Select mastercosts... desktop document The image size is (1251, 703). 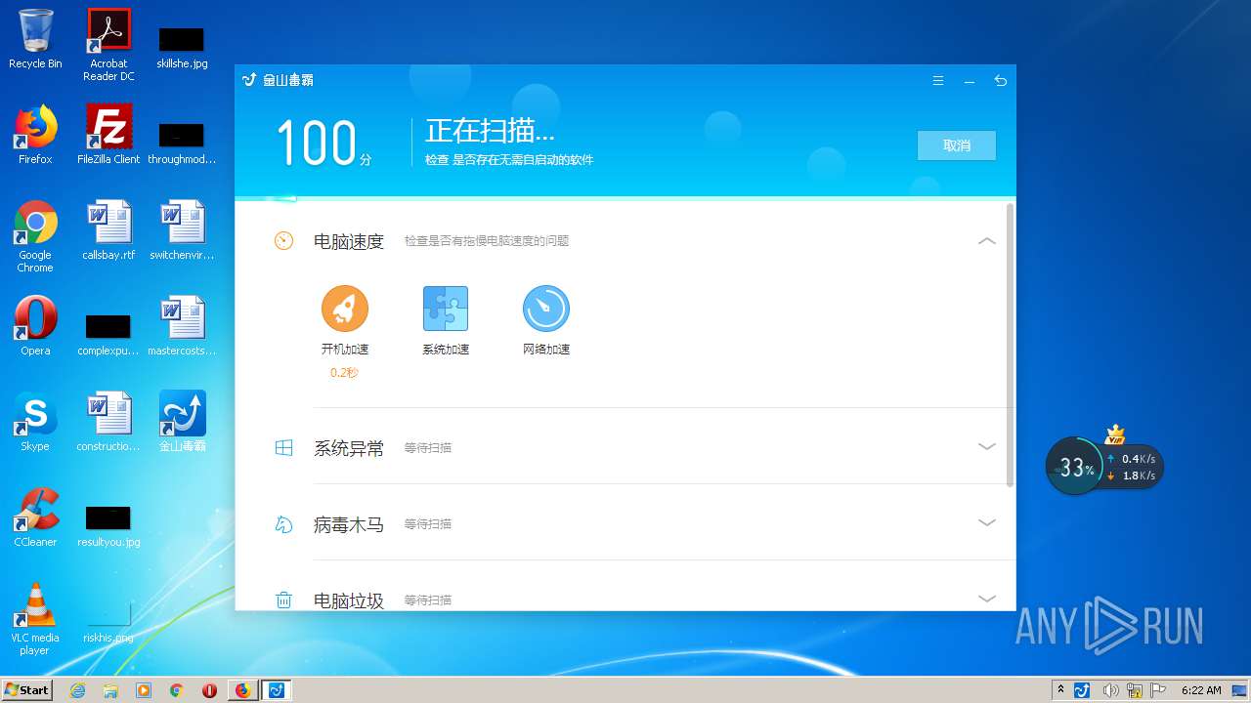183,326
